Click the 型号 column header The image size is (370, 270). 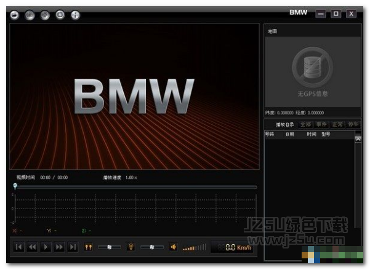(326, 134)
